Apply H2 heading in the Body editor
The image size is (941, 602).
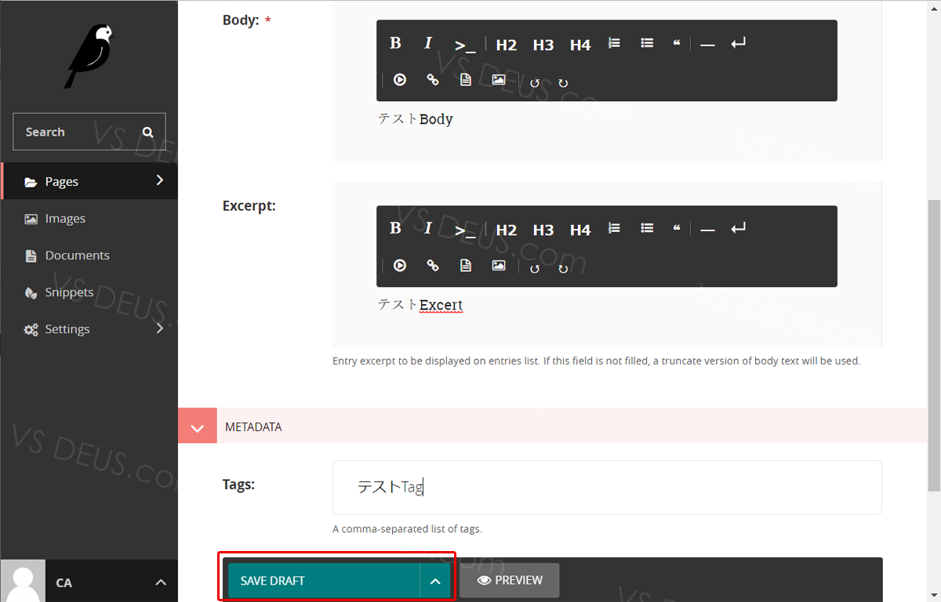coord(507,45)
